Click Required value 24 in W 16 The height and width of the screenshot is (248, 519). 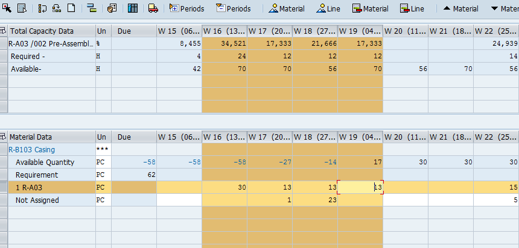point(224,56)
